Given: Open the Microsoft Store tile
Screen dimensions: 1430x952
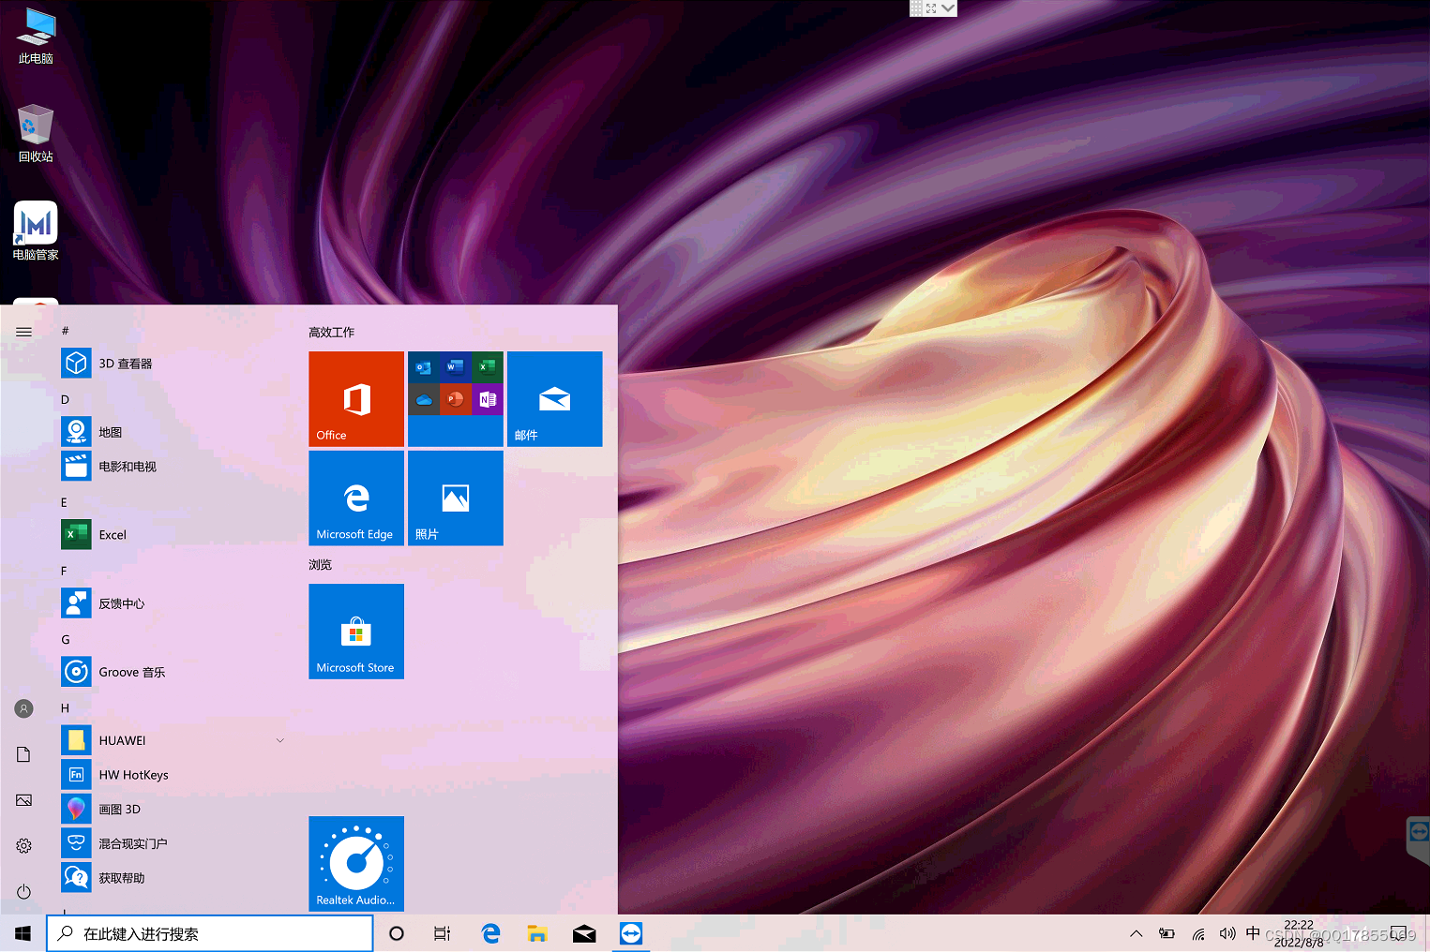Looking at the screenshot, I should pyautogui.click(x=356, y=632).
